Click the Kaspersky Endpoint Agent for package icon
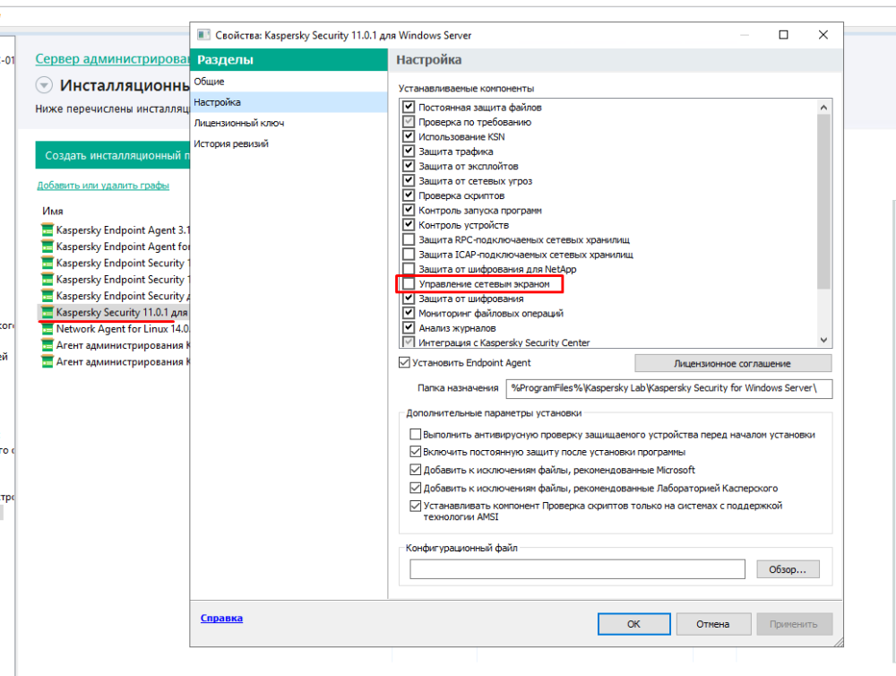Image resolution: width=896 pixels, height=676 pixels. pos(47,247)
